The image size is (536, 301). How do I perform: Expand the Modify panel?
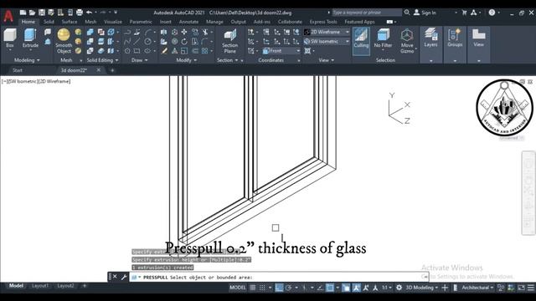point(187,60)
